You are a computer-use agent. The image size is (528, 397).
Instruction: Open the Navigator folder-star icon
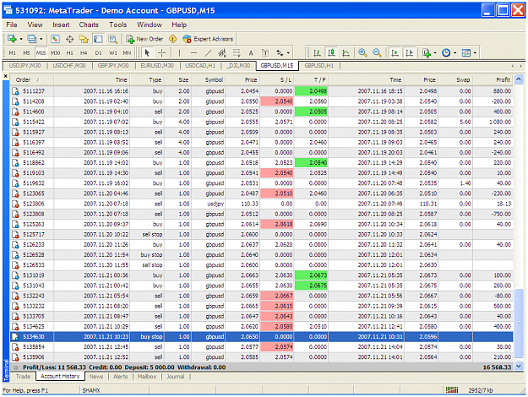click(x=84, y=39)
